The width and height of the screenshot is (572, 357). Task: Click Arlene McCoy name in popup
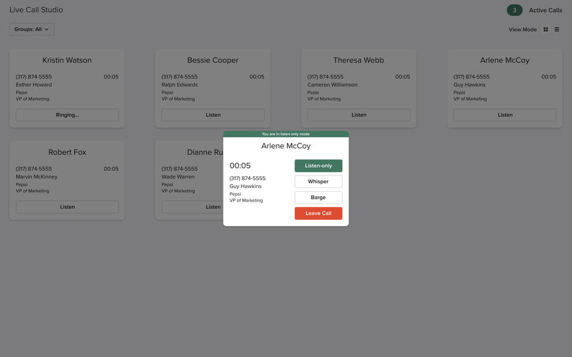286,146
